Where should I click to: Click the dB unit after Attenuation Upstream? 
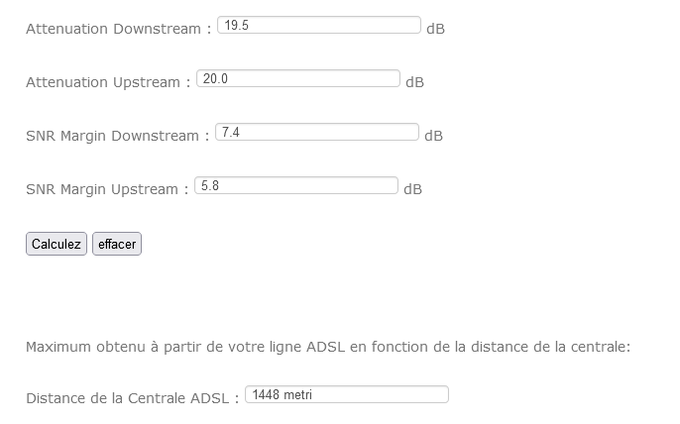click(414, 82)
